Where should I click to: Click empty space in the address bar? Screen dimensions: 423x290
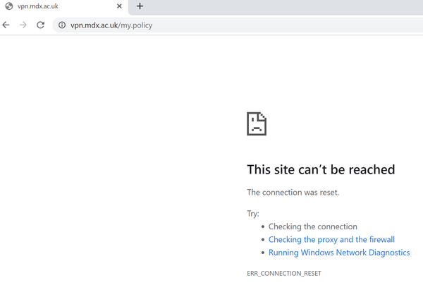(x=282, y=25)
